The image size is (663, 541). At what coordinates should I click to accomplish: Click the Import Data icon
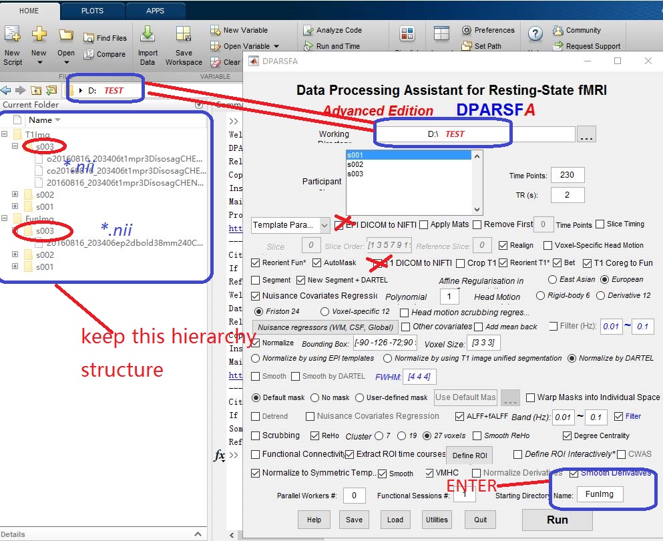(x=148, y=34)
